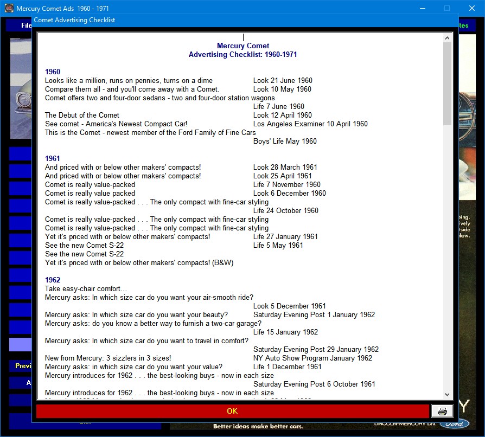Click 'See comet - America's Newest Compact Car!' line
Screen dimensions: 485x437
point(116,124)
